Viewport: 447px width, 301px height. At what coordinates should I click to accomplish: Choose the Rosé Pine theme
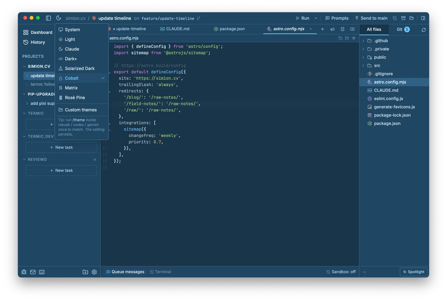coord(82,98)
